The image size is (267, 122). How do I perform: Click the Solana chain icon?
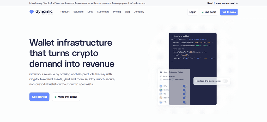(x=161, y=90)
